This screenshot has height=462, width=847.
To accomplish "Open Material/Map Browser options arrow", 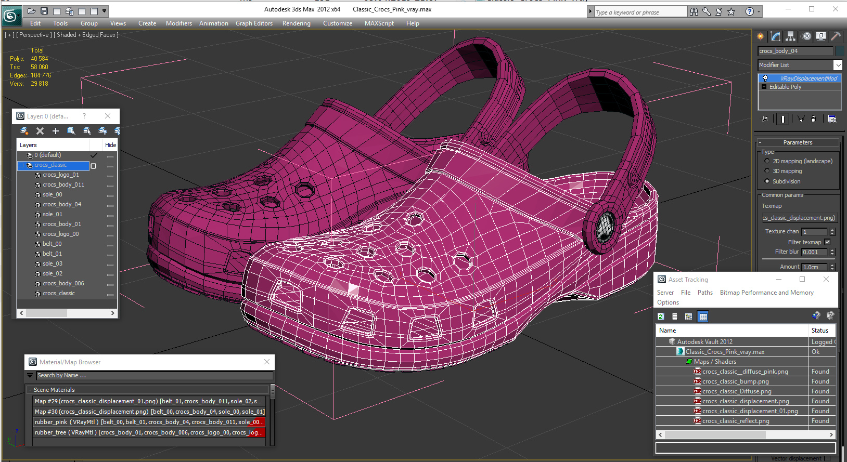I will (30, 375).
